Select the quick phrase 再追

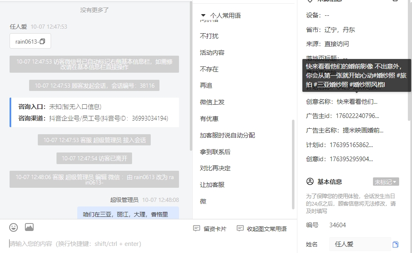(x=206, y=86)
